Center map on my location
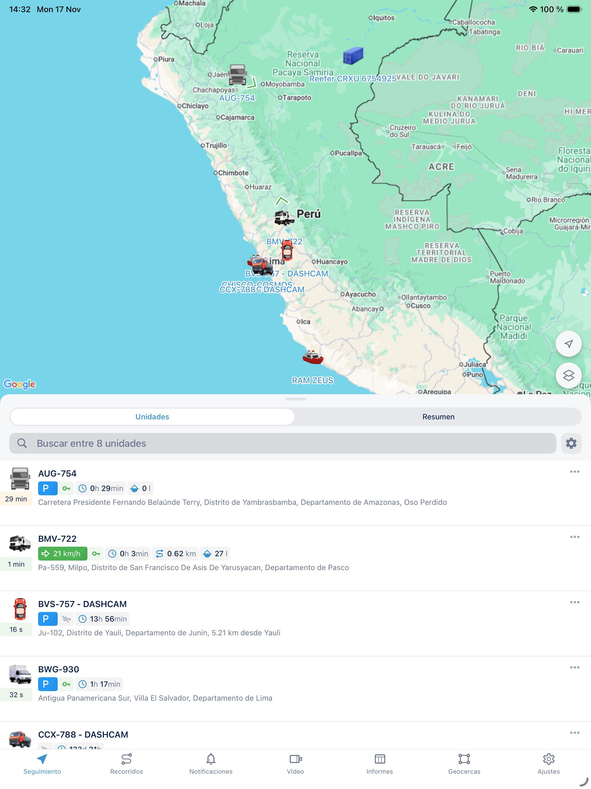Screen dimensions: 591x789 point(568,343)
